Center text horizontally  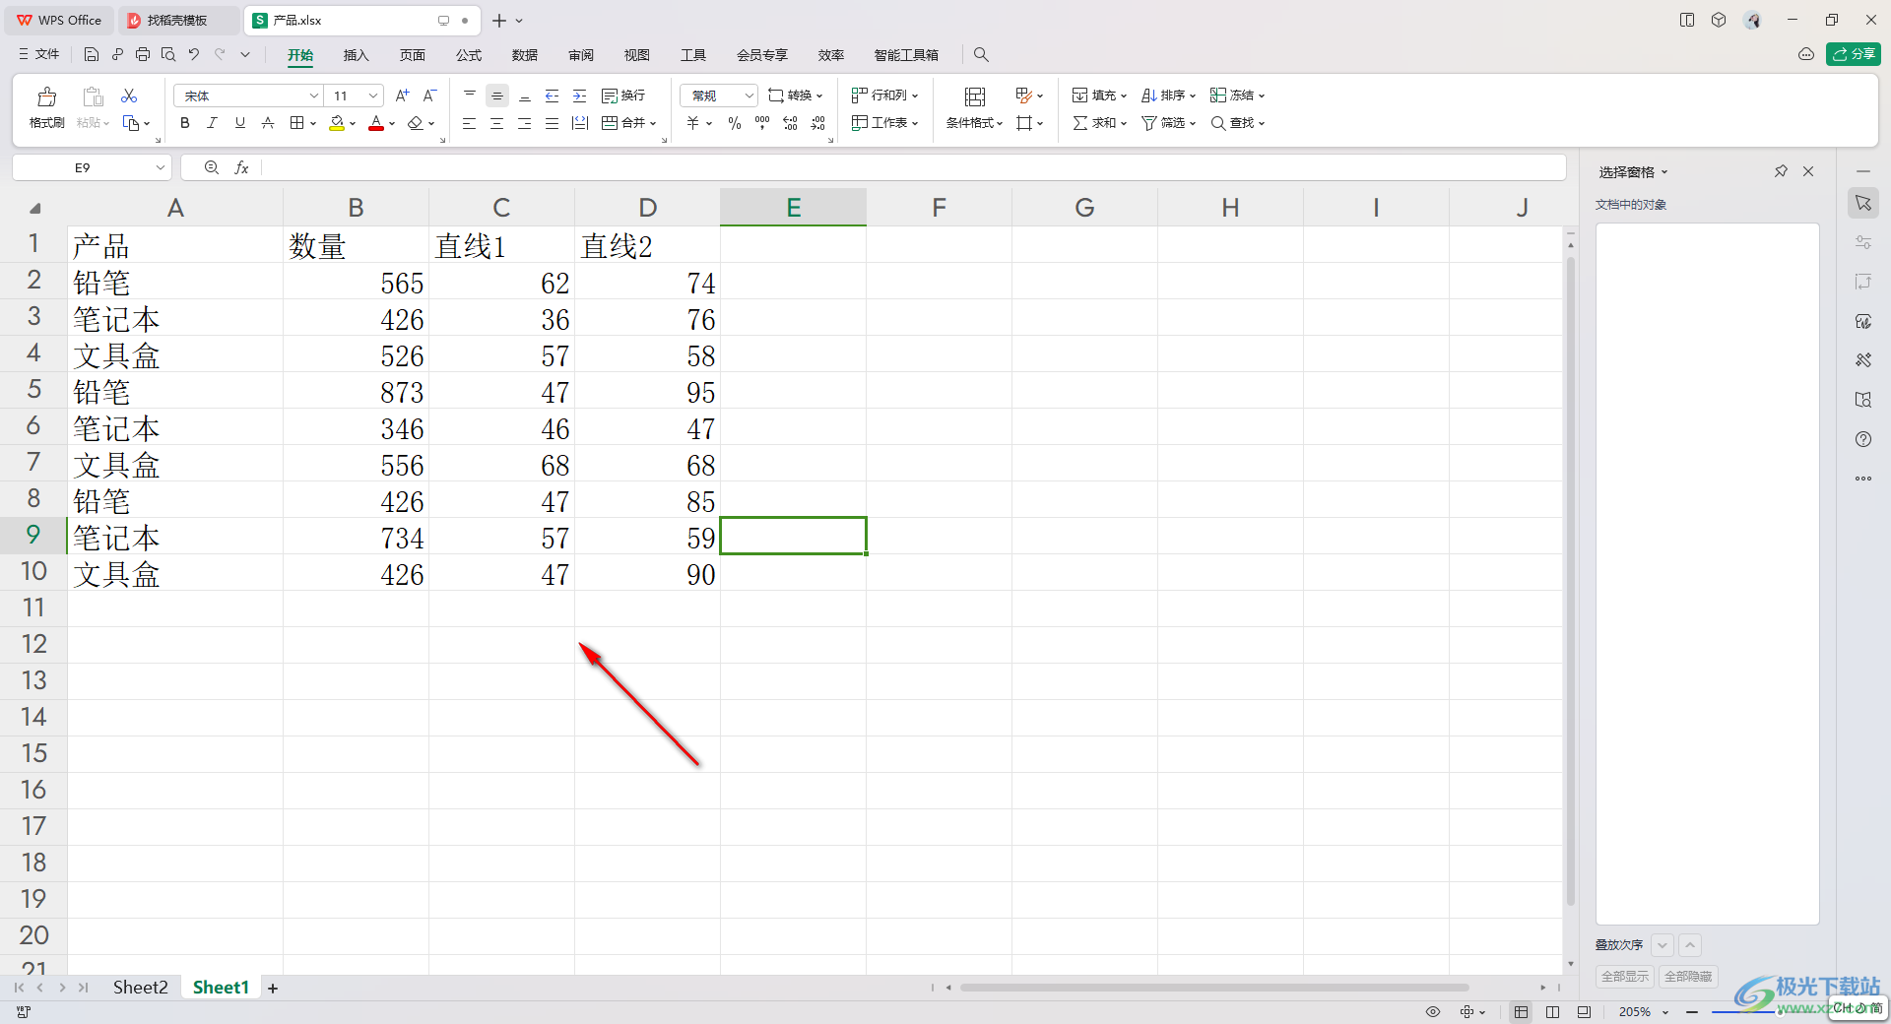[x=497, y=123]
